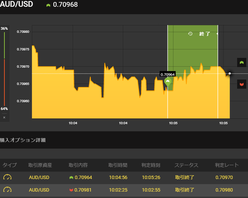Click the green entry marker on the chart

(168, 82)
